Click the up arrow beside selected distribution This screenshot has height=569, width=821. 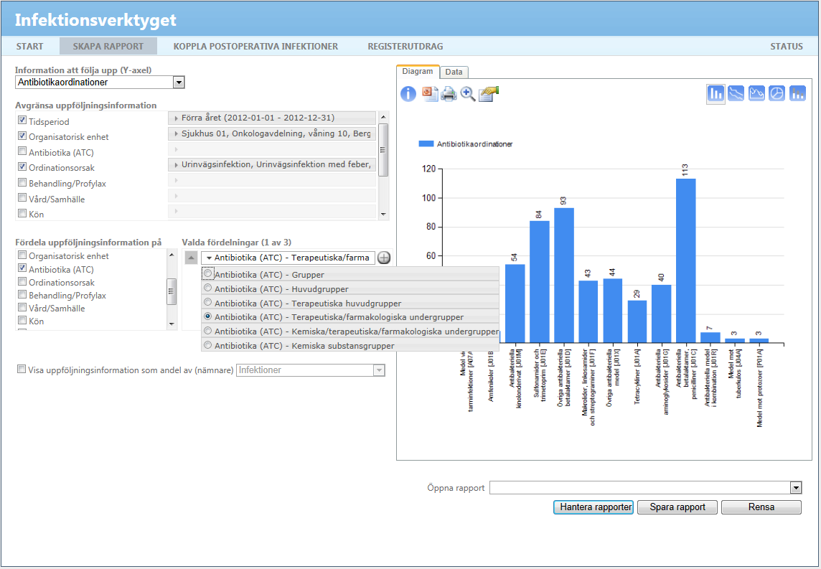[191, 258]
